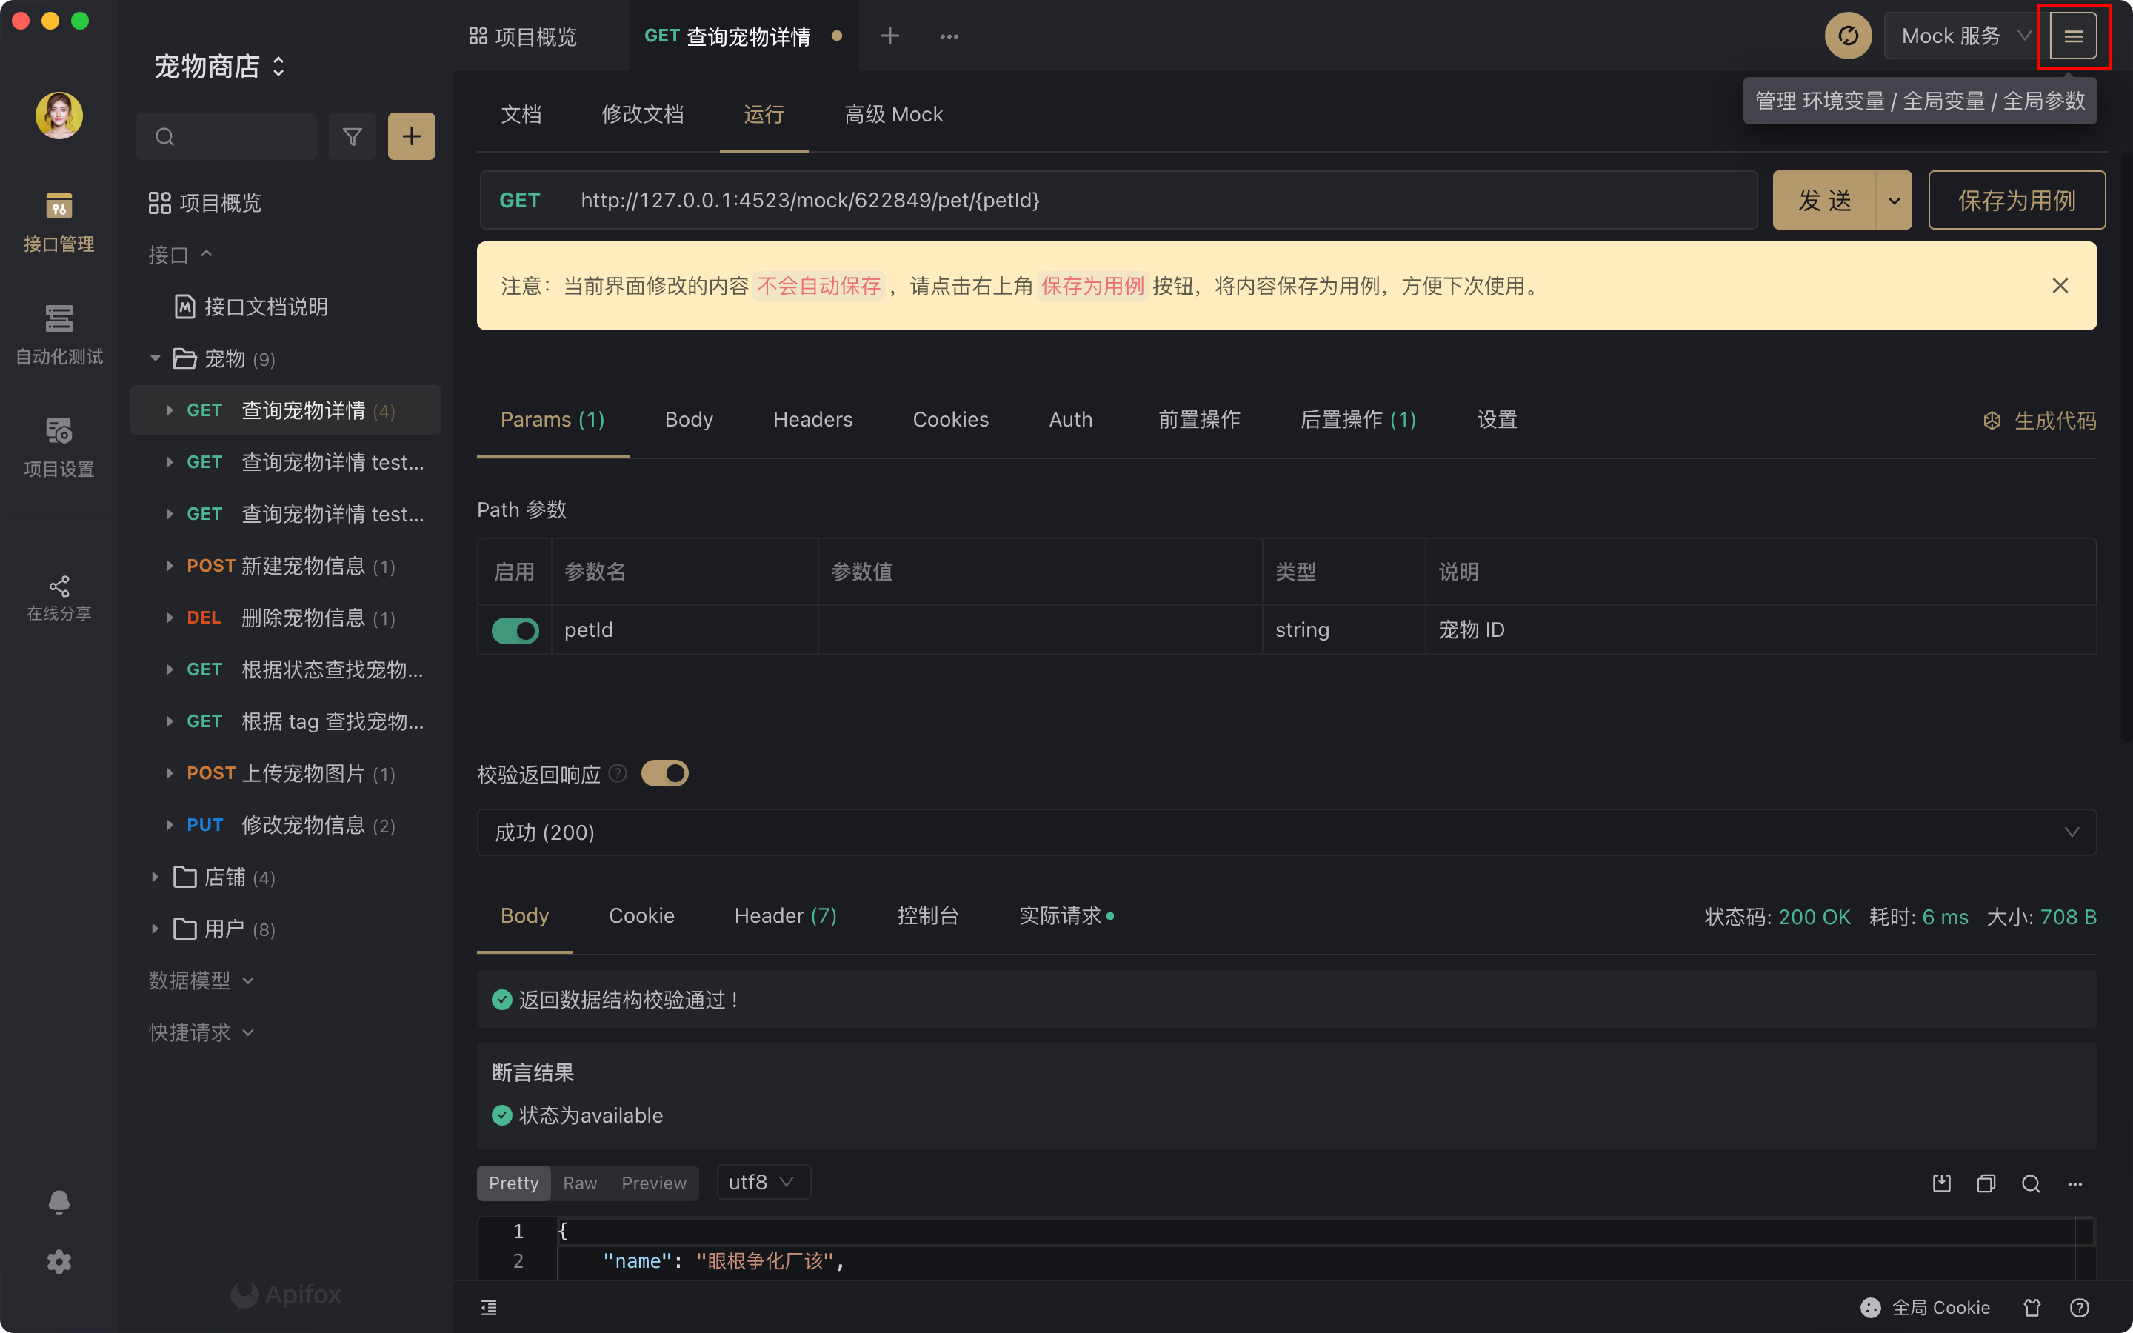Click the petId 参数值 input cell
This screenshot has width=2133, height=1333.
click(x=1039, y=630)
